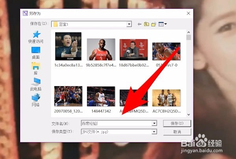
Task: Expand the file name history dropdown
Action: [x=154, y=124]
